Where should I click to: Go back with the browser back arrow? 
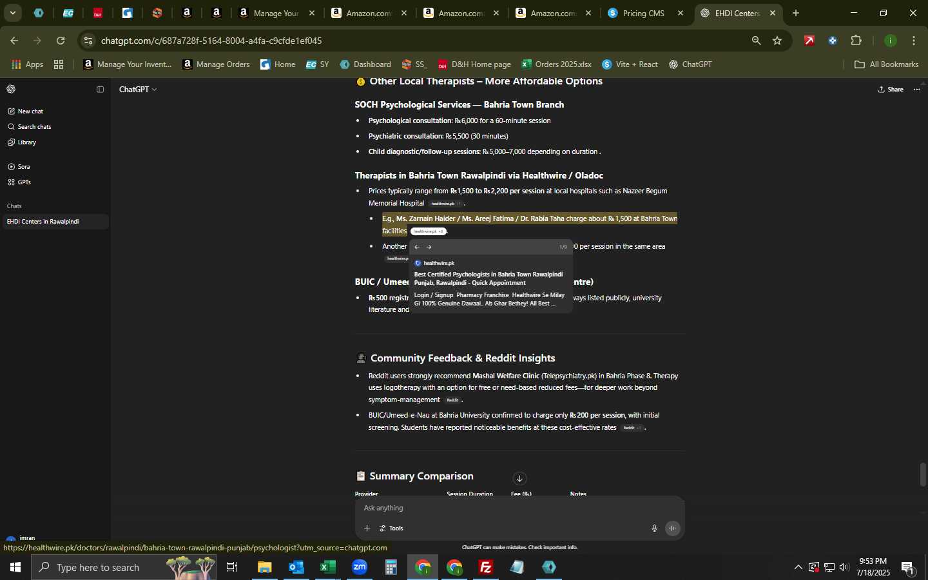14,41
